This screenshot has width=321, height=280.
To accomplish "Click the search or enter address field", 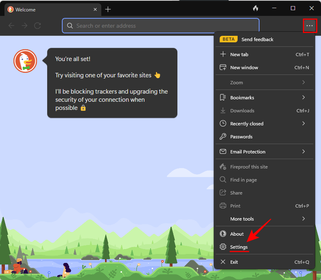I will (161, 26).
